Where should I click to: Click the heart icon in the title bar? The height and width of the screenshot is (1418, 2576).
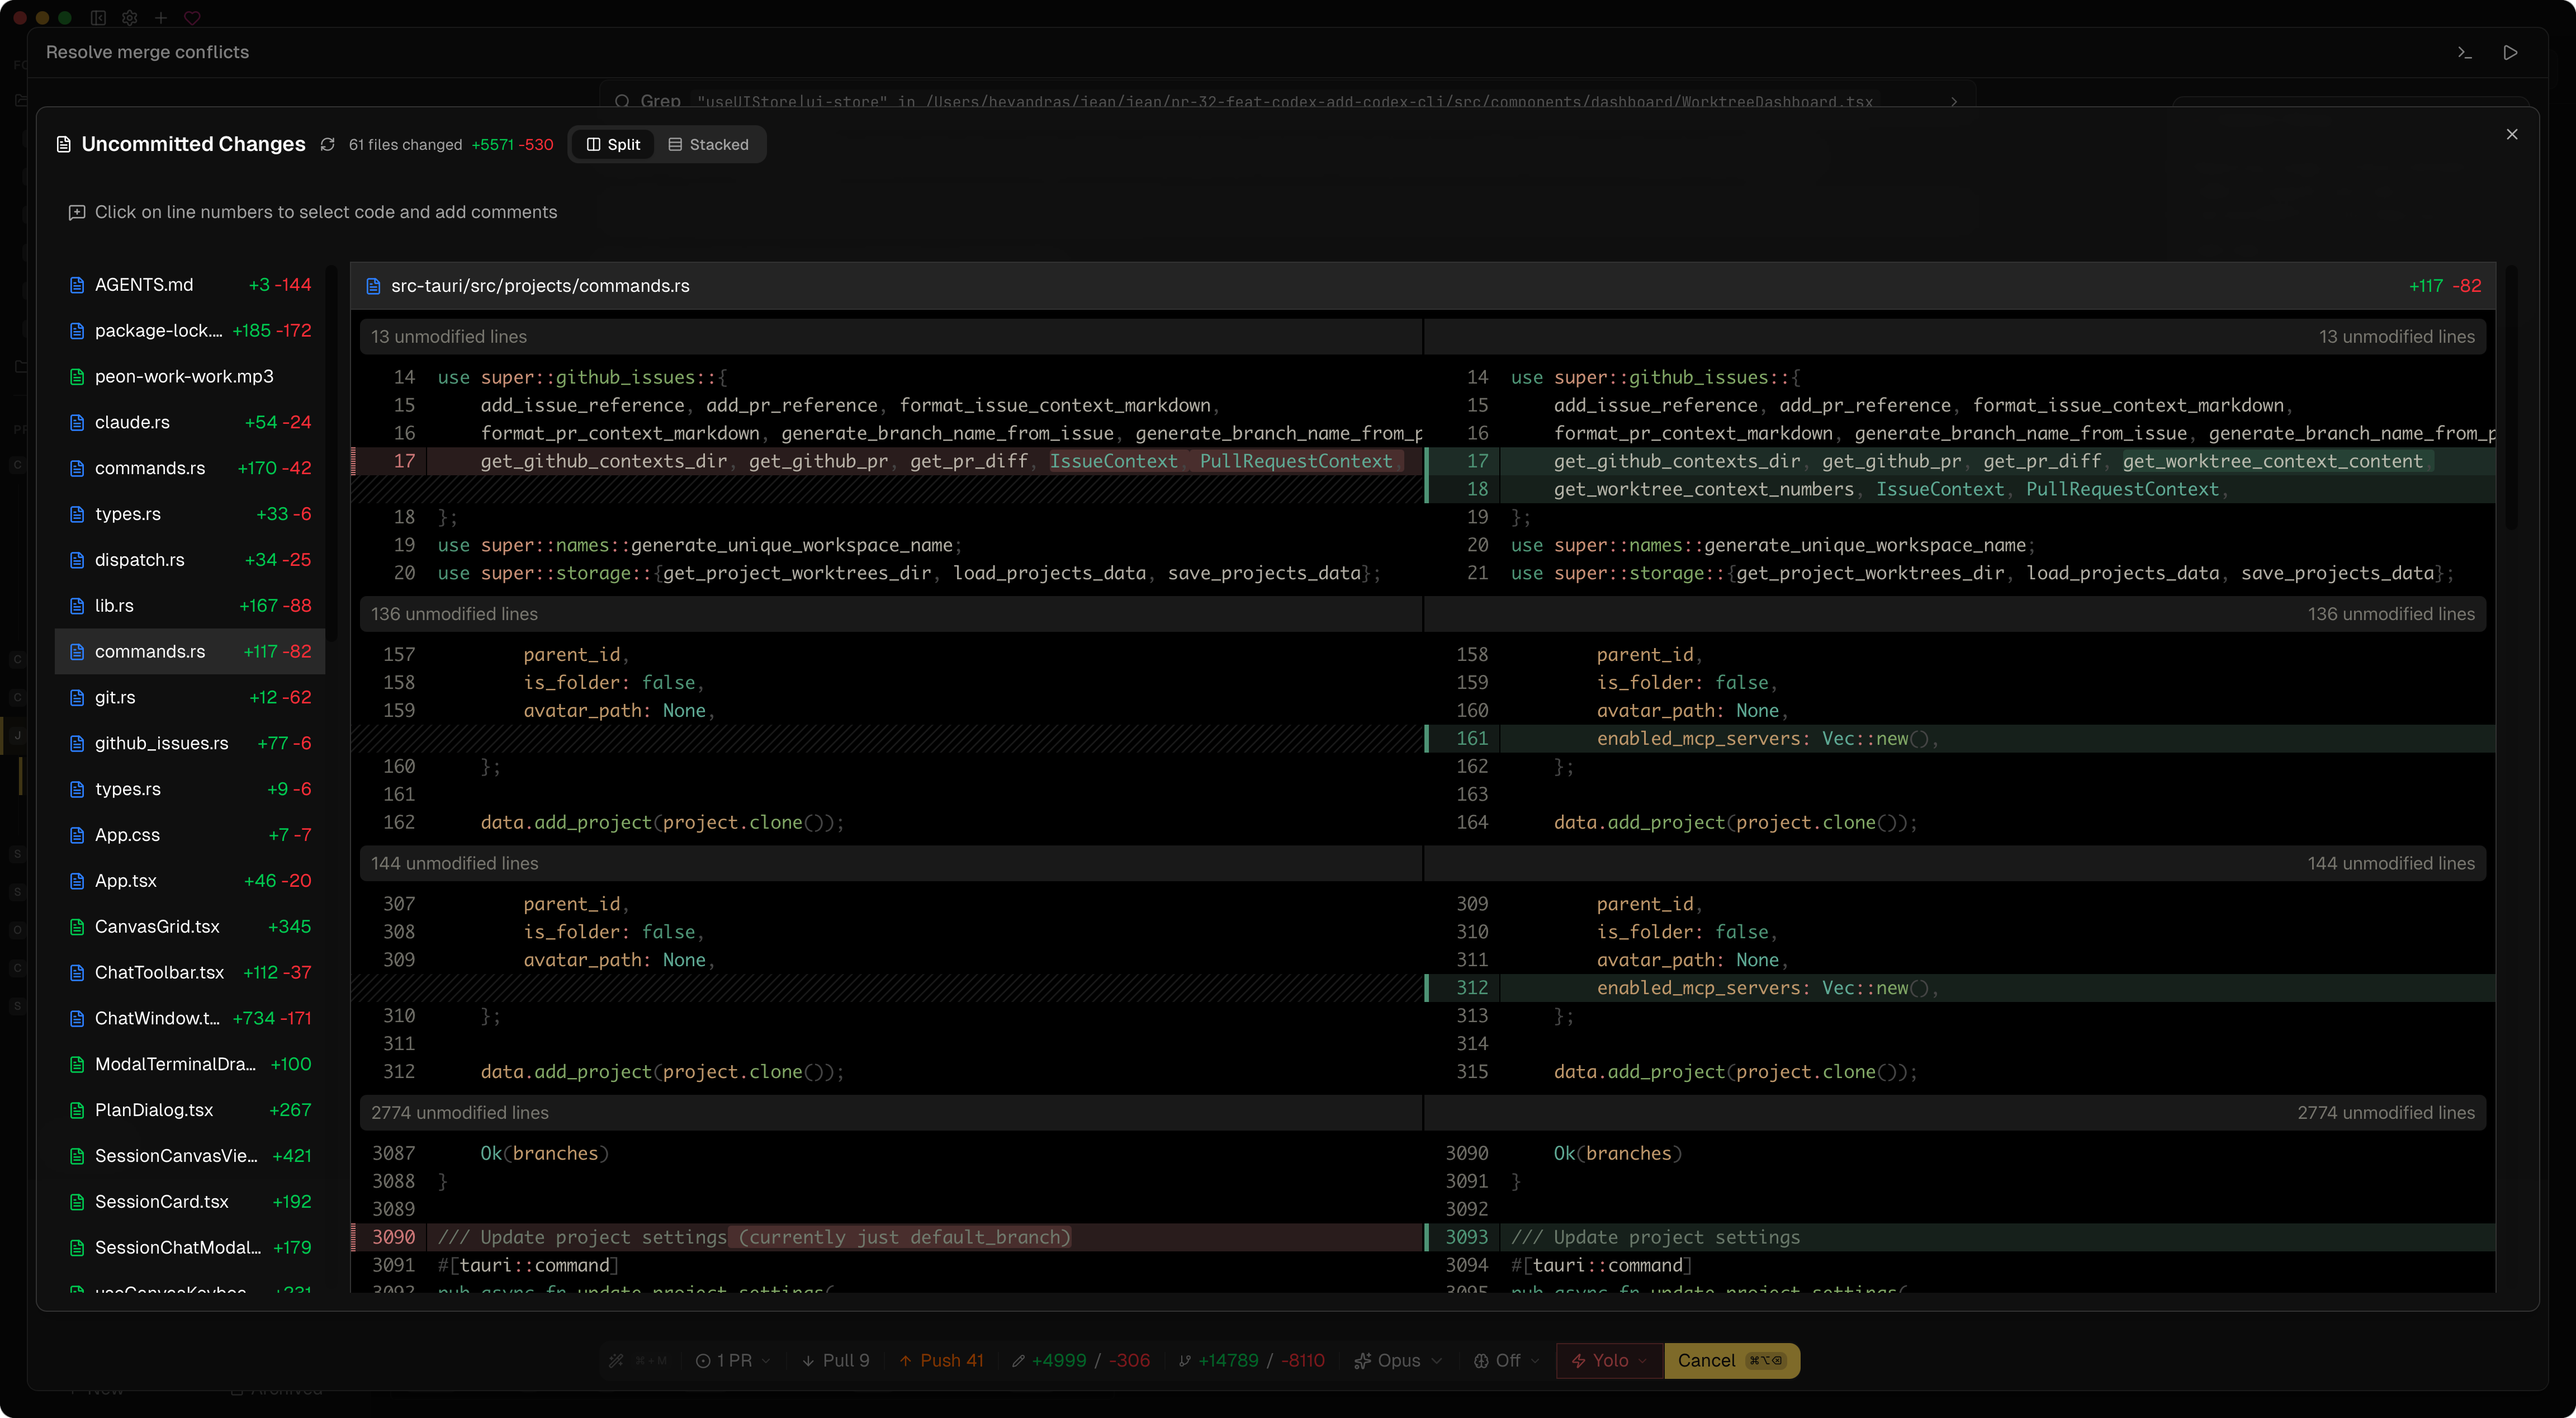coord(192,18)
